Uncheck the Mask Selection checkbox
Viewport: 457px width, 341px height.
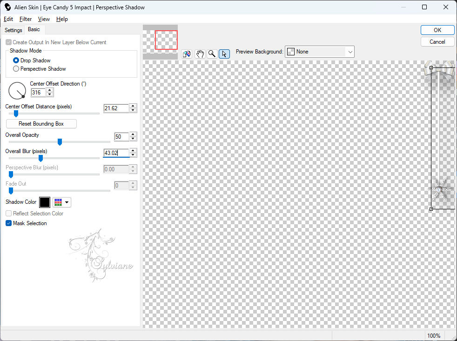tap(9, 223)
